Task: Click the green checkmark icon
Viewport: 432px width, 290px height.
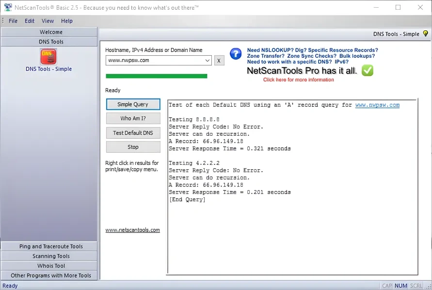Action: pyautogui.click(x=368, y=71)
